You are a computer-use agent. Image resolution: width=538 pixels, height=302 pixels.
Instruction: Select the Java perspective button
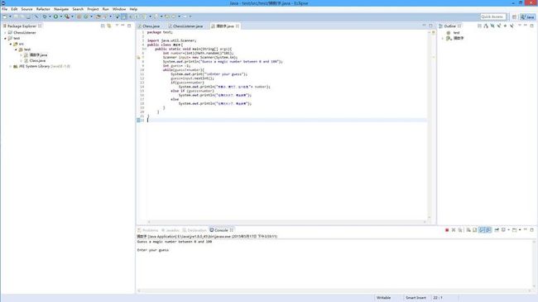(527, 17)
